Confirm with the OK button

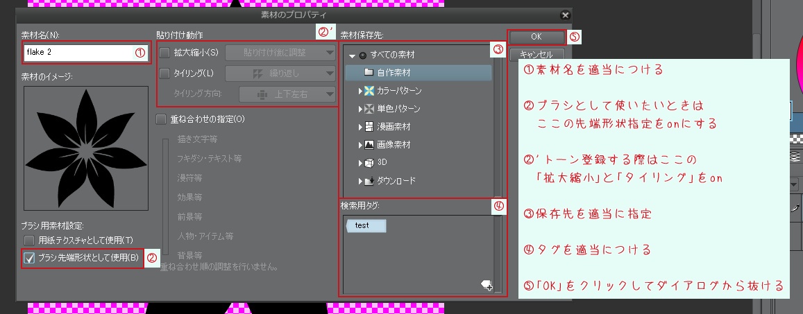tap(536, 37)
